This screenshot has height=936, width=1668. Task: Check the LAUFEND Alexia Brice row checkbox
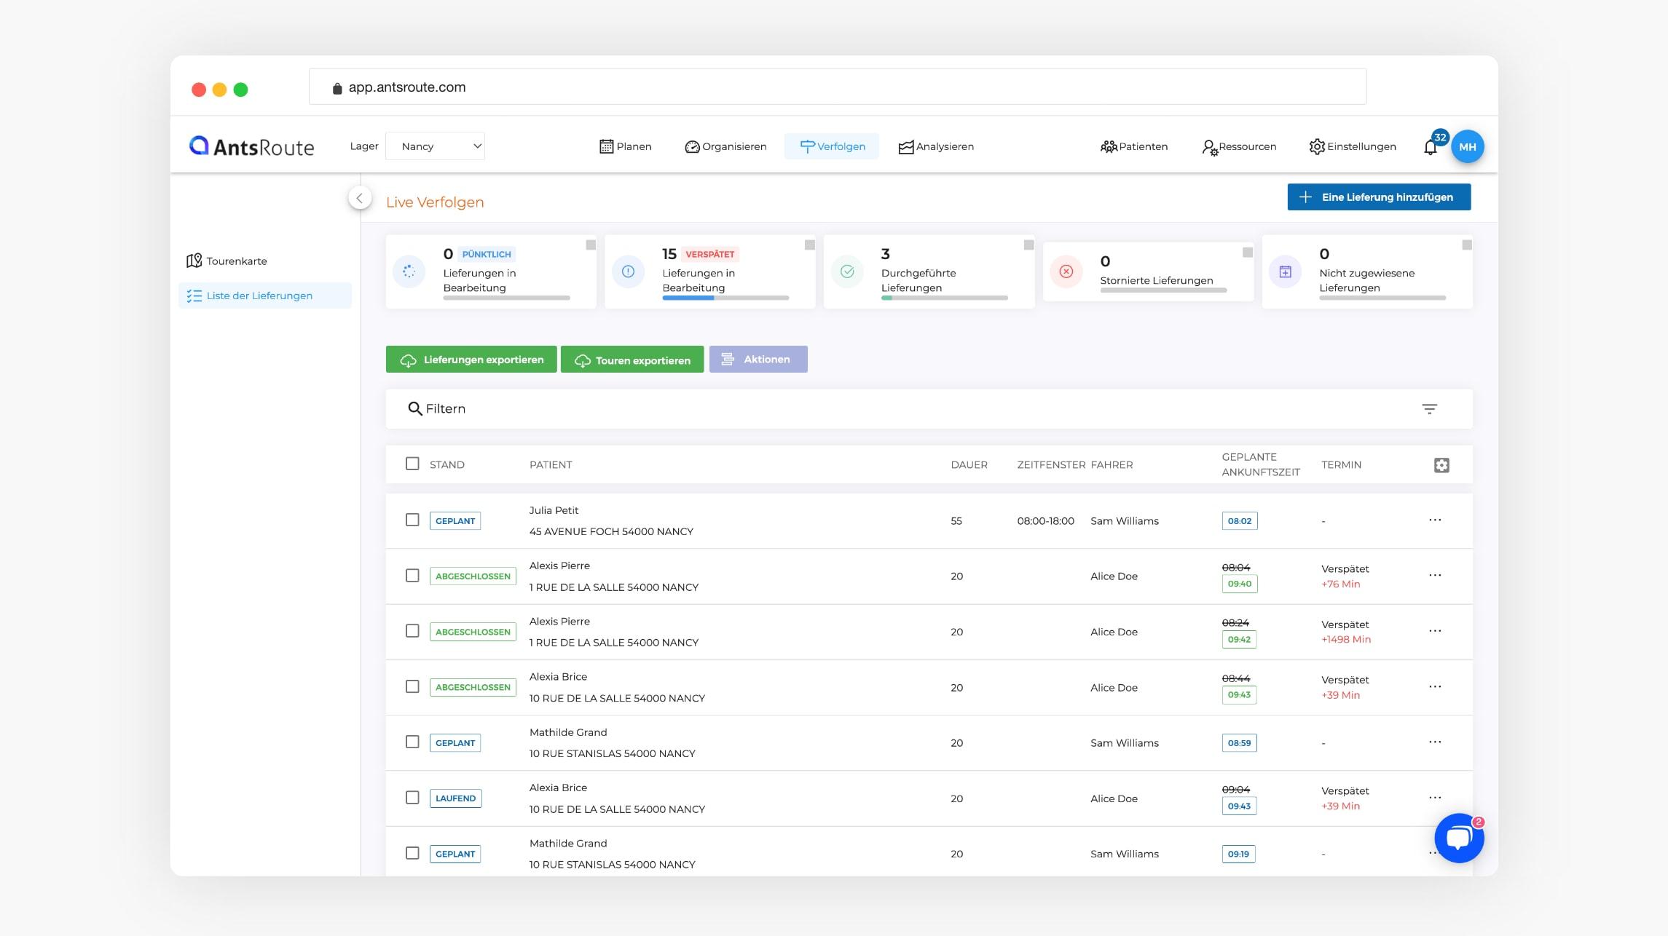point(412,797)
